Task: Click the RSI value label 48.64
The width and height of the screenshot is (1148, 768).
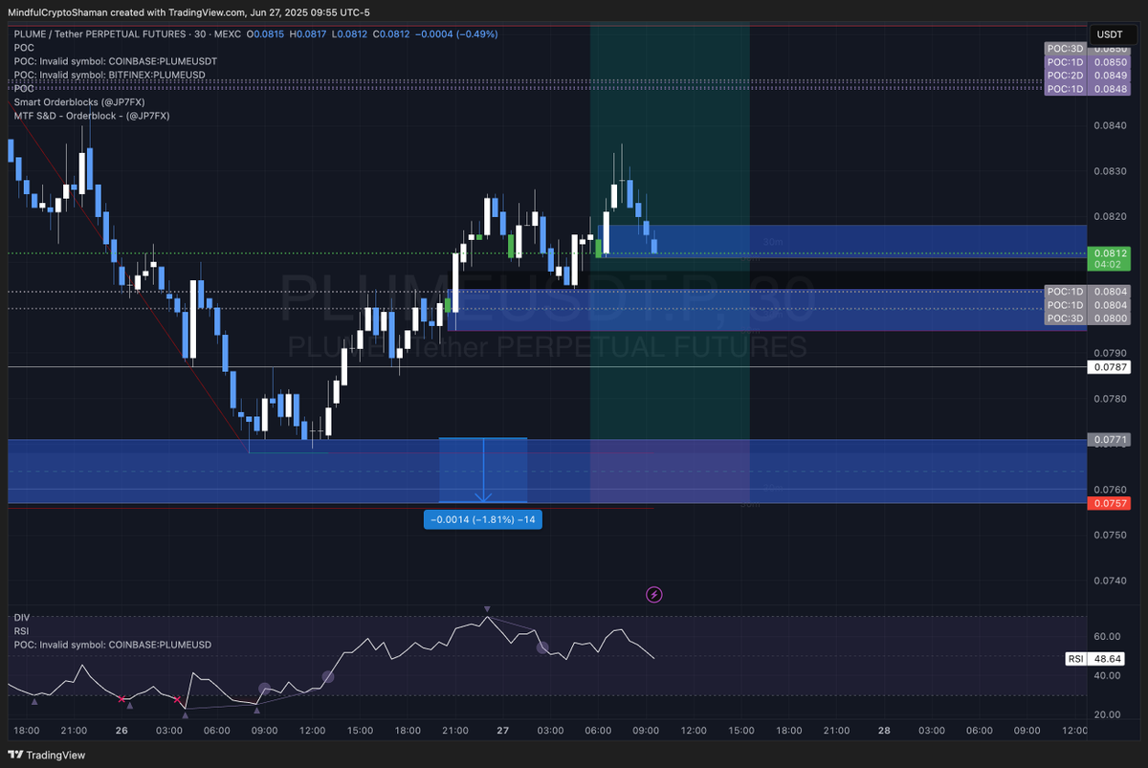Action: [x=1095, y=659]
